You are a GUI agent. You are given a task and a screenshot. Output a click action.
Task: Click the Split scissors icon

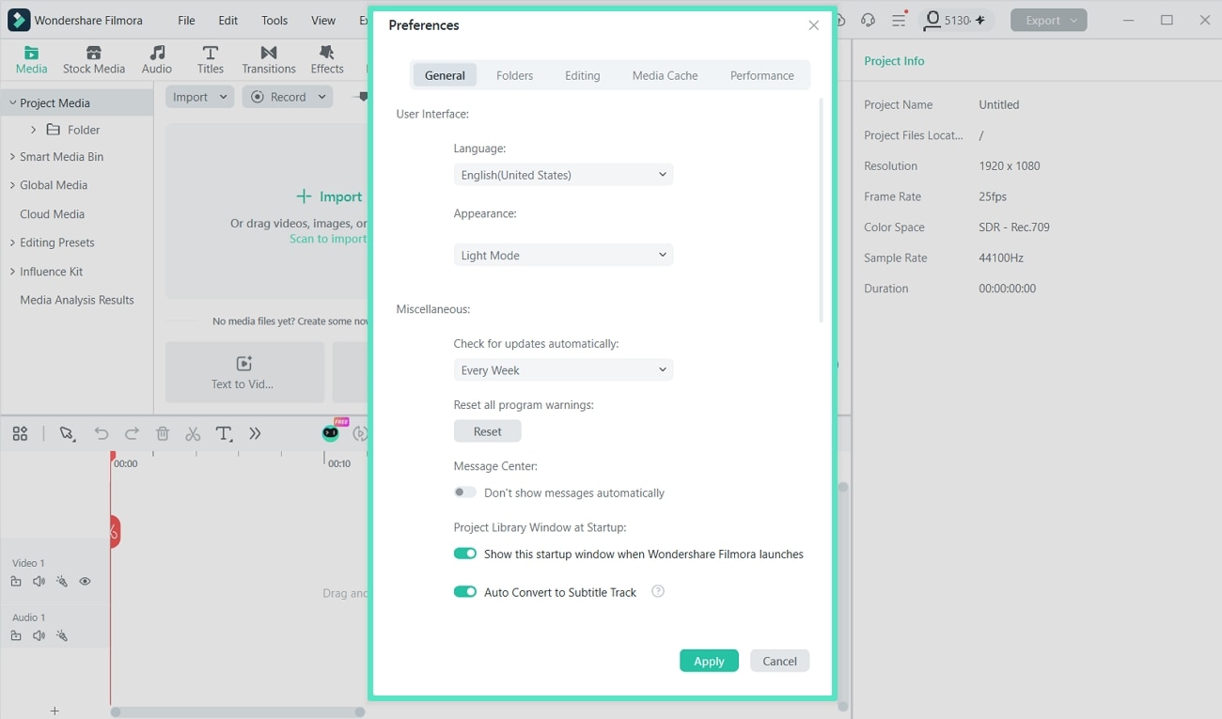tap(193, 433)
